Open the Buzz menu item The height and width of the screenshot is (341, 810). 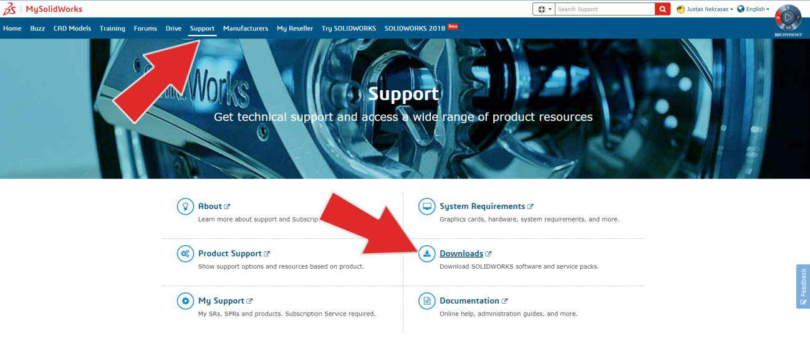point(37,29)
